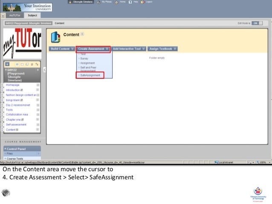Open options dropdown for Content menu item
272x204 pixels.
(x=38, y=129)
